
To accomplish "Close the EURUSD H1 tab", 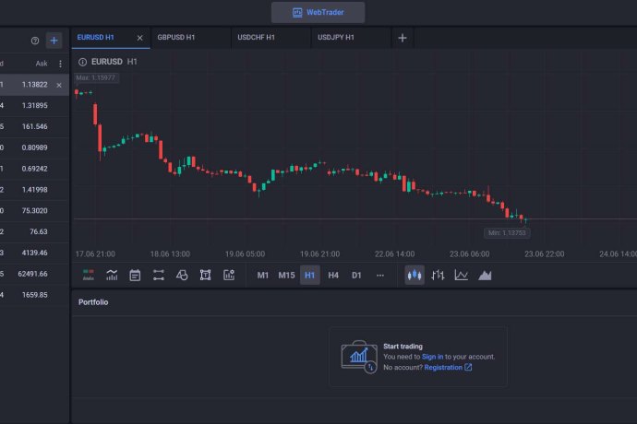I will 139,38.
